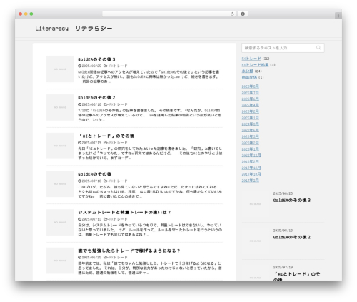
Task: Click the thumbnail beside 誰でも勉強したらトレードで稼げるようになる？
Action: pyautogui.click(x=60, y=261)
